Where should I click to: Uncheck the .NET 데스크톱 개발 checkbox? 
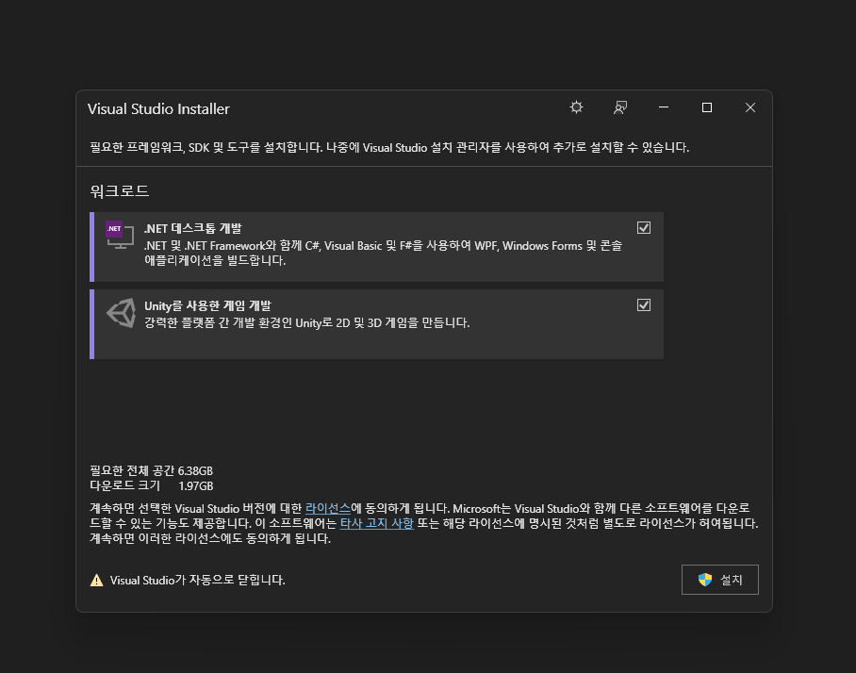coord(644,227)
